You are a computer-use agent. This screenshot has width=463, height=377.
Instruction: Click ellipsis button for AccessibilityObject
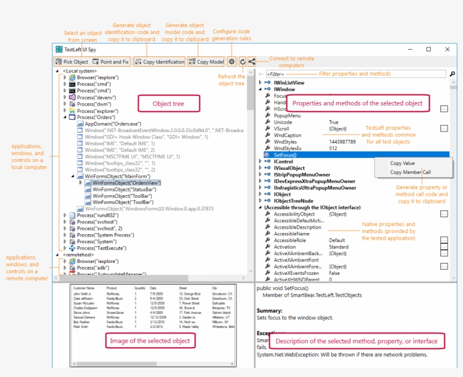(x=444, y=214)
